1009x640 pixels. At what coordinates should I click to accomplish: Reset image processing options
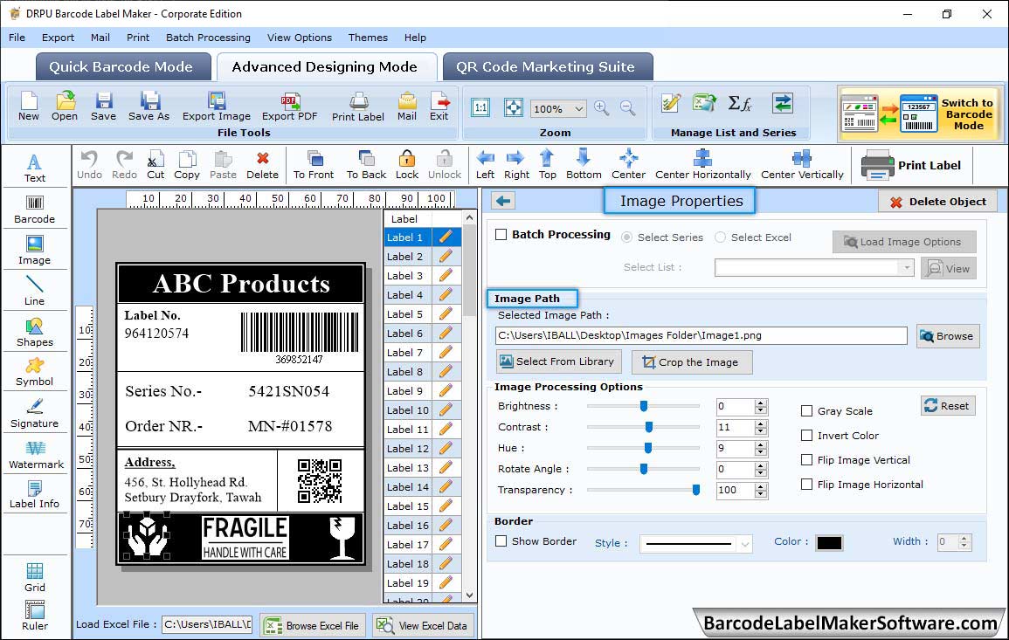tap(948, 406)
